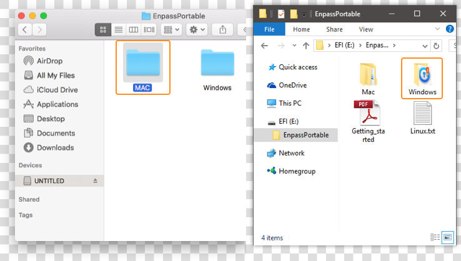Eject the UNTITLED drive
The width and height of the screenshot is (461, 261).
(95, 180)
